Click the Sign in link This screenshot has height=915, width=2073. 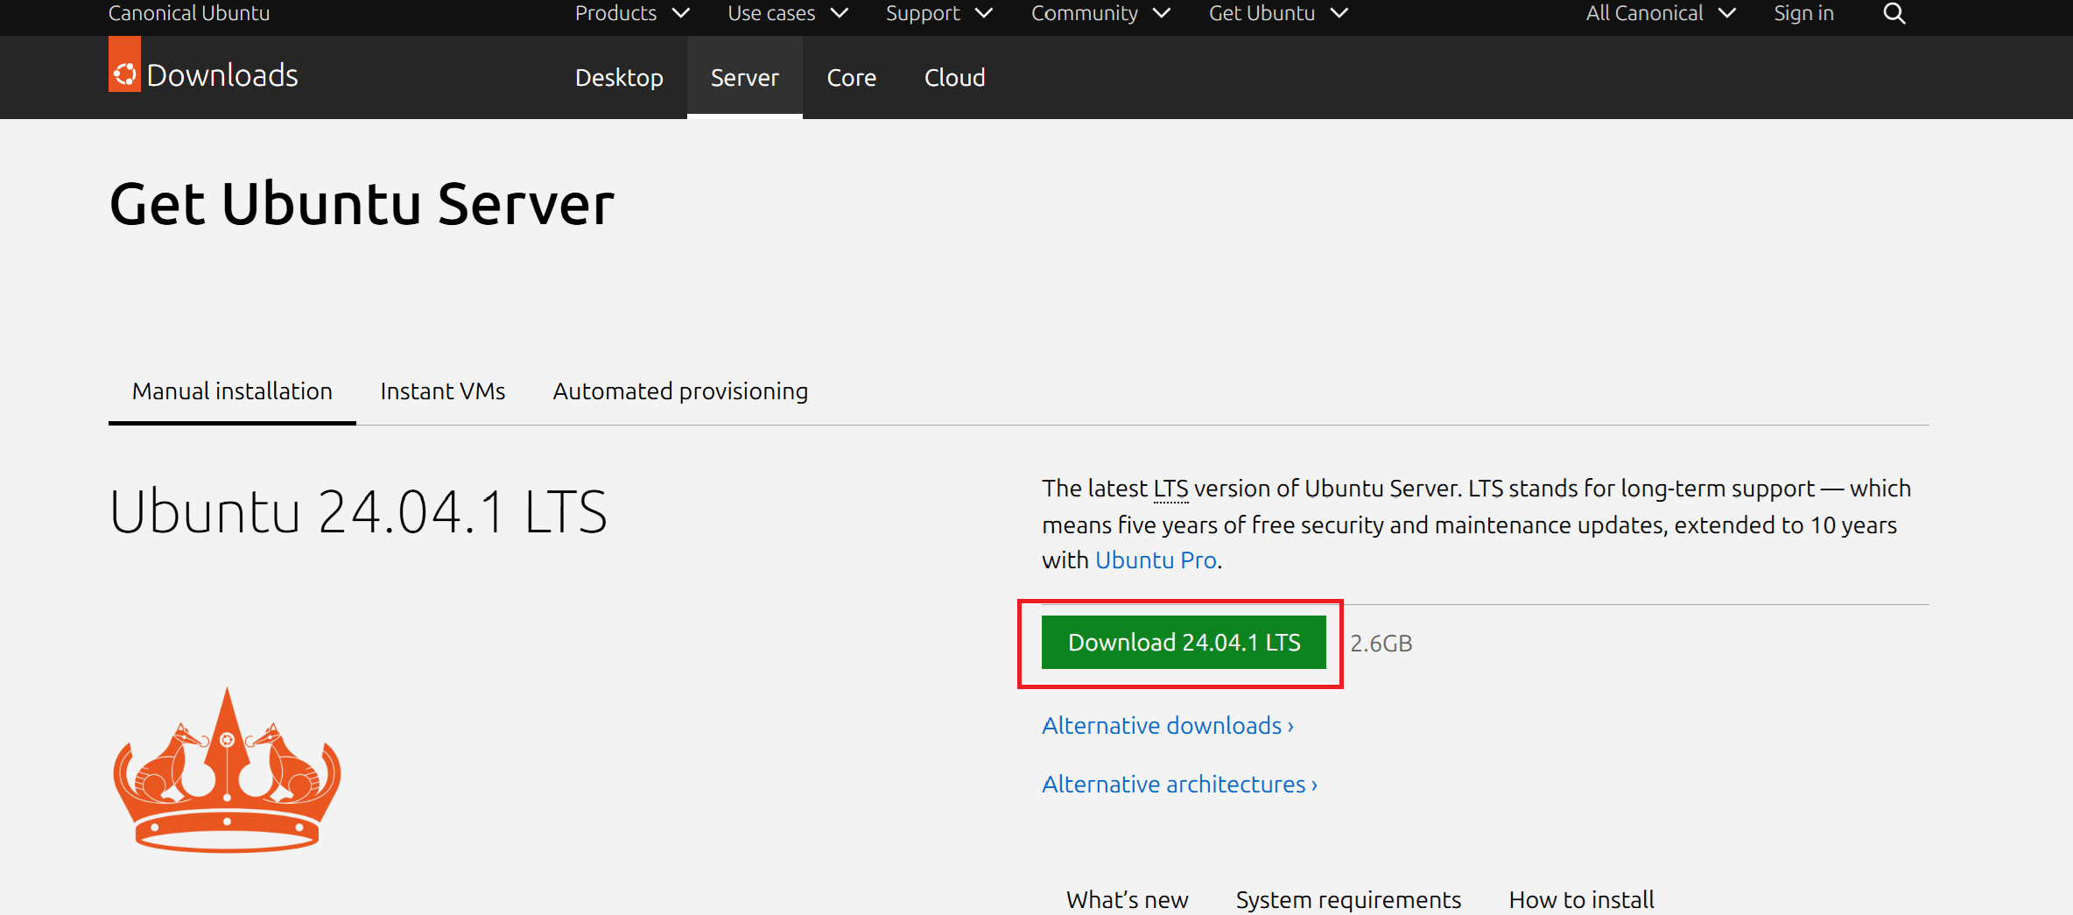point(1803,13)
